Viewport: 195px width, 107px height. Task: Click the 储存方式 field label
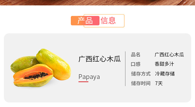point(141,74)
